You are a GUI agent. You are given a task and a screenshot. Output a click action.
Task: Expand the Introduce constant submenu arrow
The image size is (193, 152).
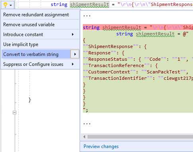[x=73, y=35]
